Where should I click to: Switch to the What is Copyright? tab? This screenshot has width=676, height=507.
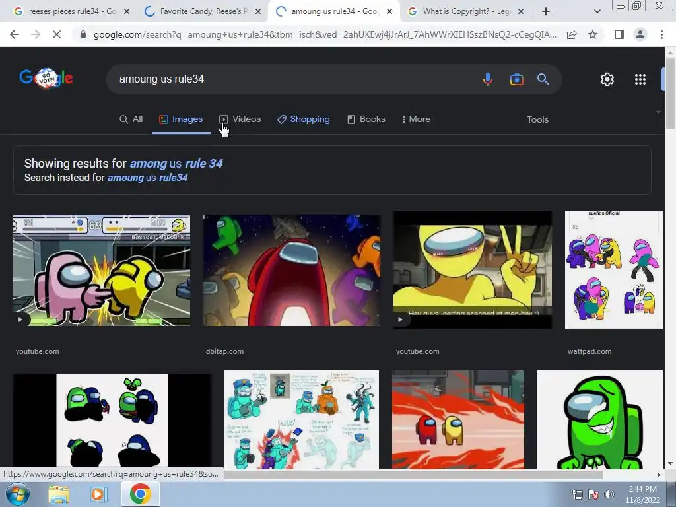pyautogui.click(x=465, y=12)
